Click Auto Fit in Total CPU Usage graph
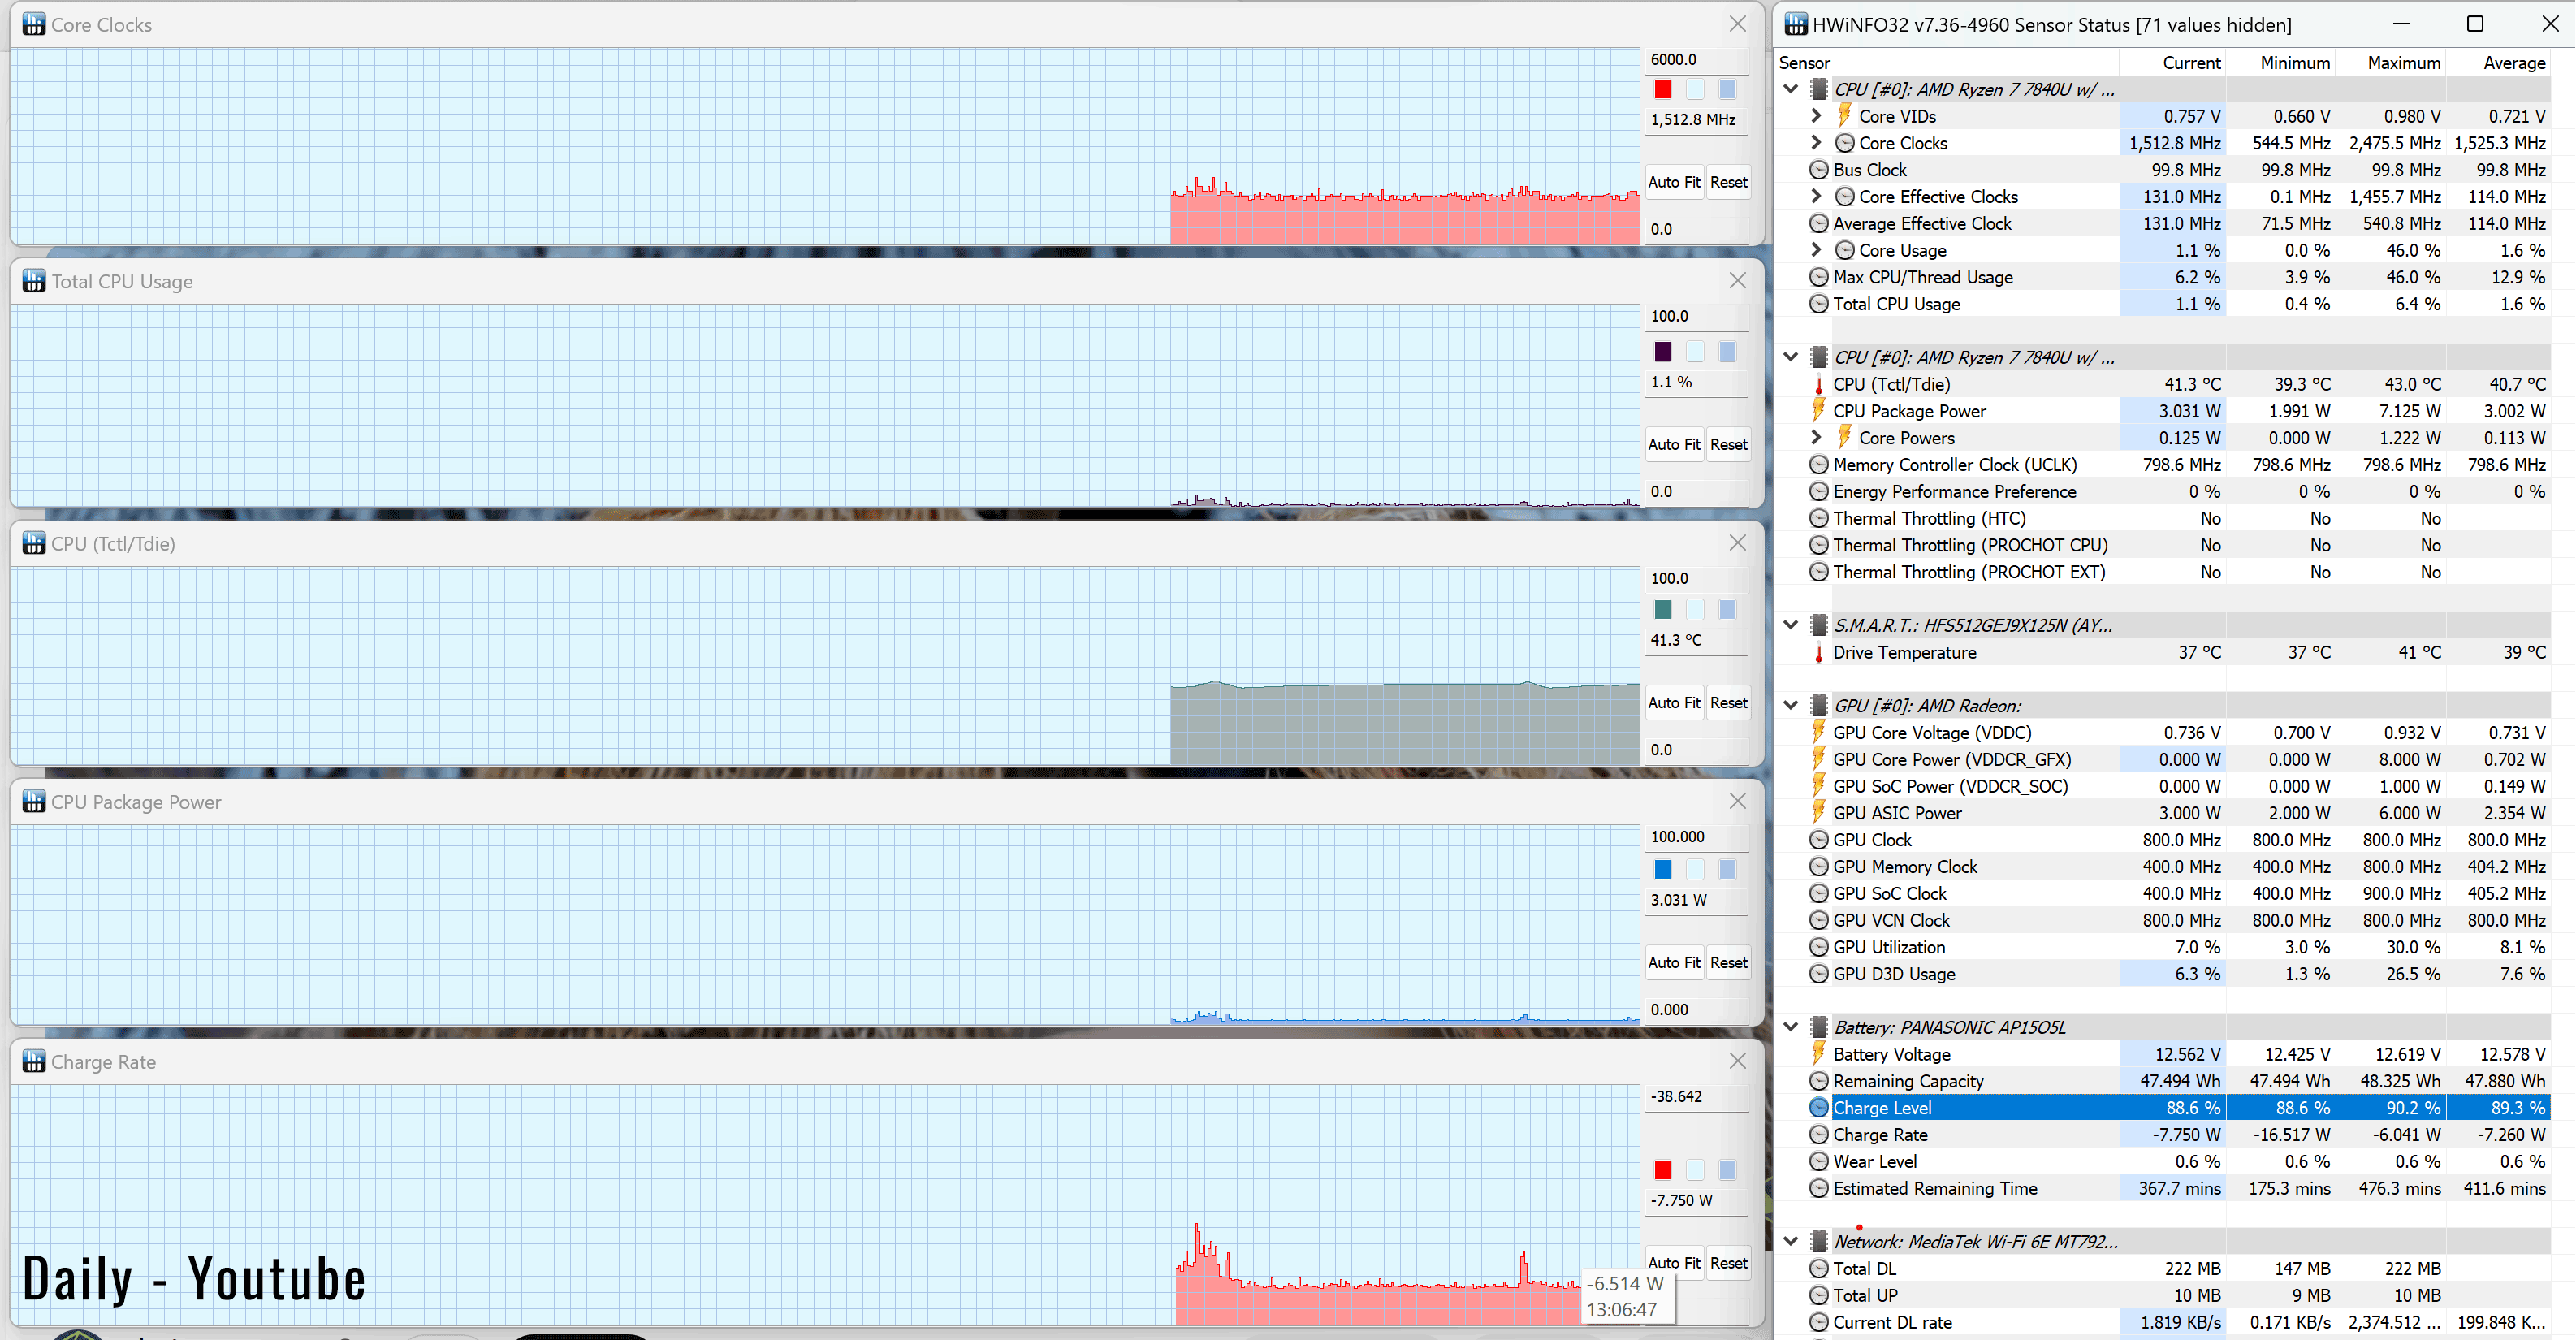Image resolution: width=2576 pixels, height=1340 pixels. click(x=1674, y=444)
